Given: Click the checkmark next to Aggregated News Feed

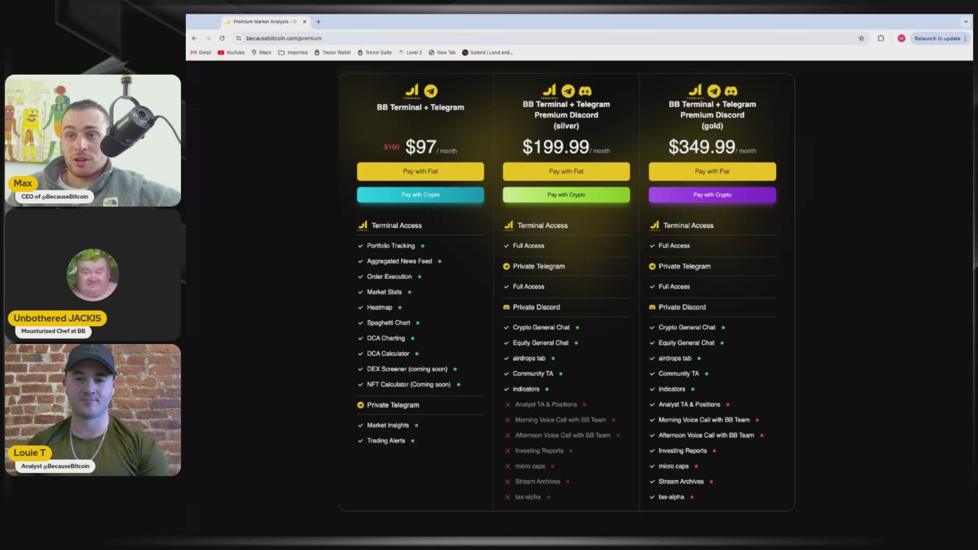Looking at the screenshot, I should pos(361,261).
